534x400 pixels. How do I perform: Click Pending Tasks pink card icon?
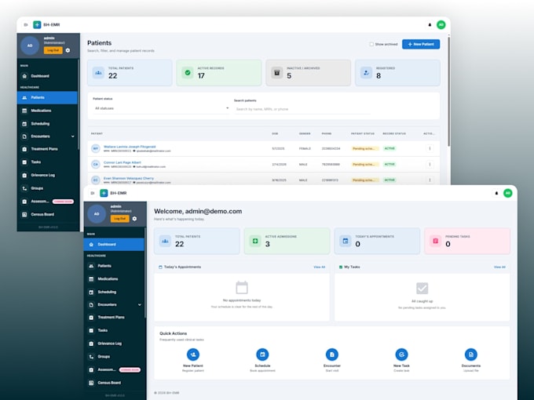tap(436, 241)
